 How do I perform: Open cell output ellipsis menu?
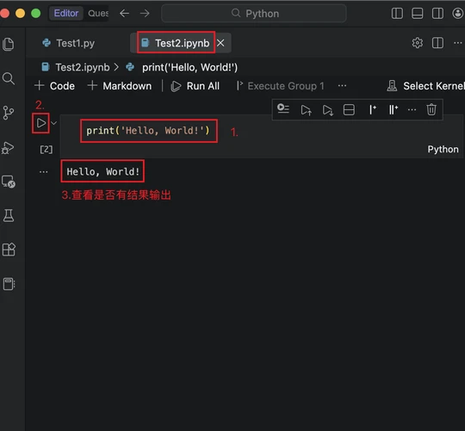click(x=44, y=172)
